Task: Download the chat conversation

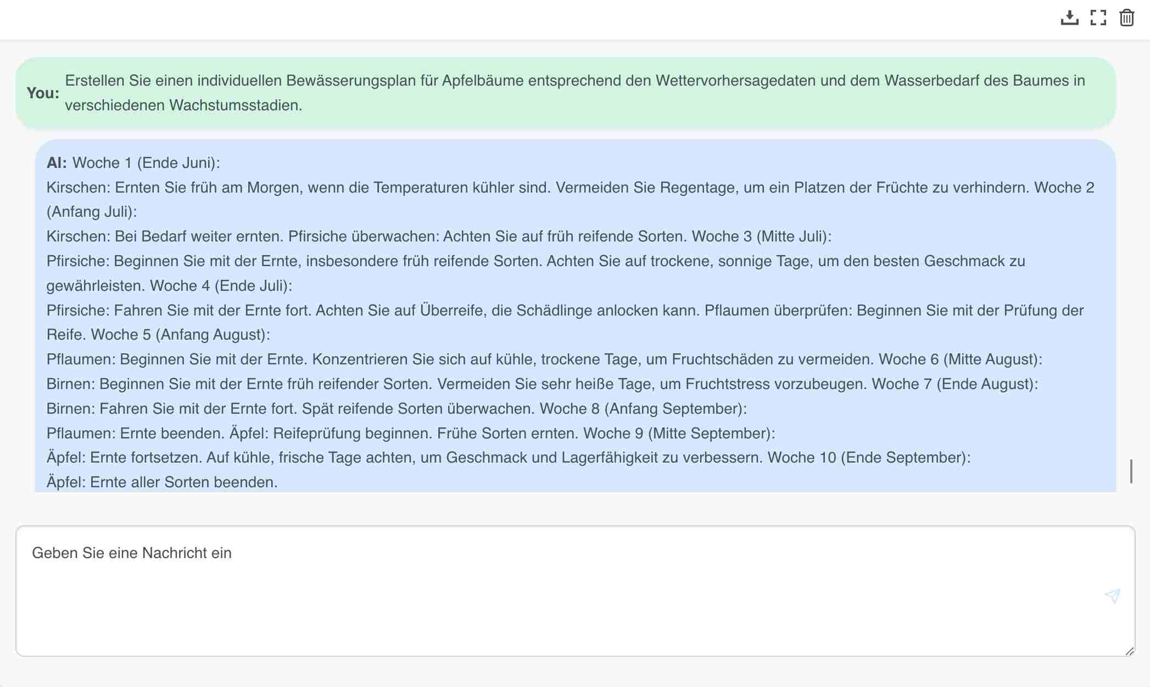Action: point(1069,18)
